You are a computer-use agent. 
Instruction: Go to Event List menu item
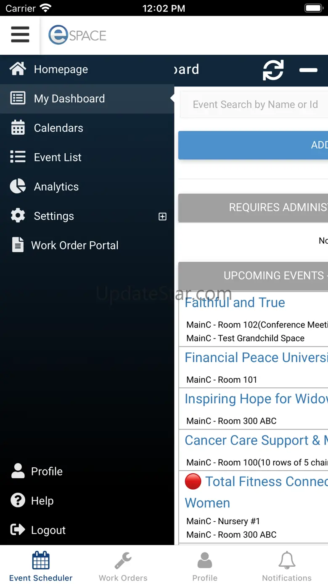pyautogui.click(x=87, y=157)
